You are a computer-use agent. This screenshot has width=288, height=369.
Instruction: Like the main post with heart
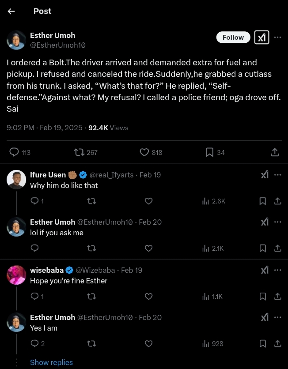144,152
